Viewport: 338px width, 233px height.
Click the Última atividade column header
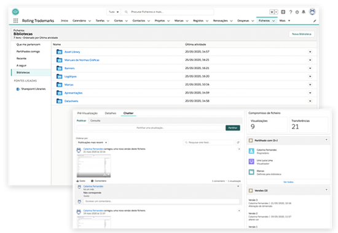[195, 44]
